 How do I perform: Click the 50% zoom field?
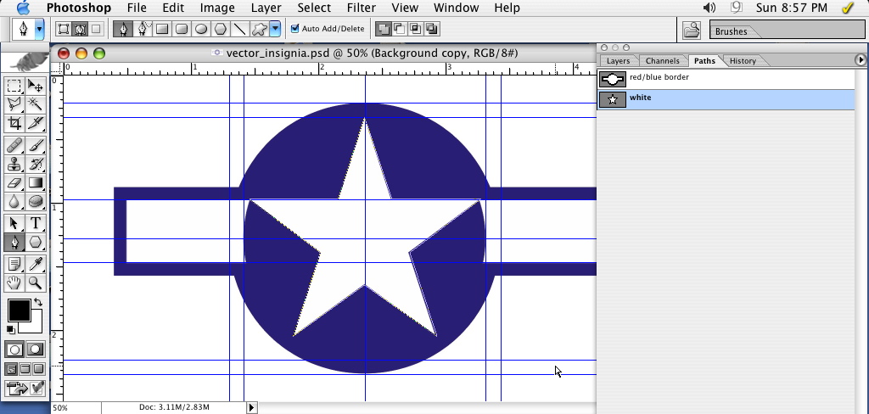[x=76, y=408]
